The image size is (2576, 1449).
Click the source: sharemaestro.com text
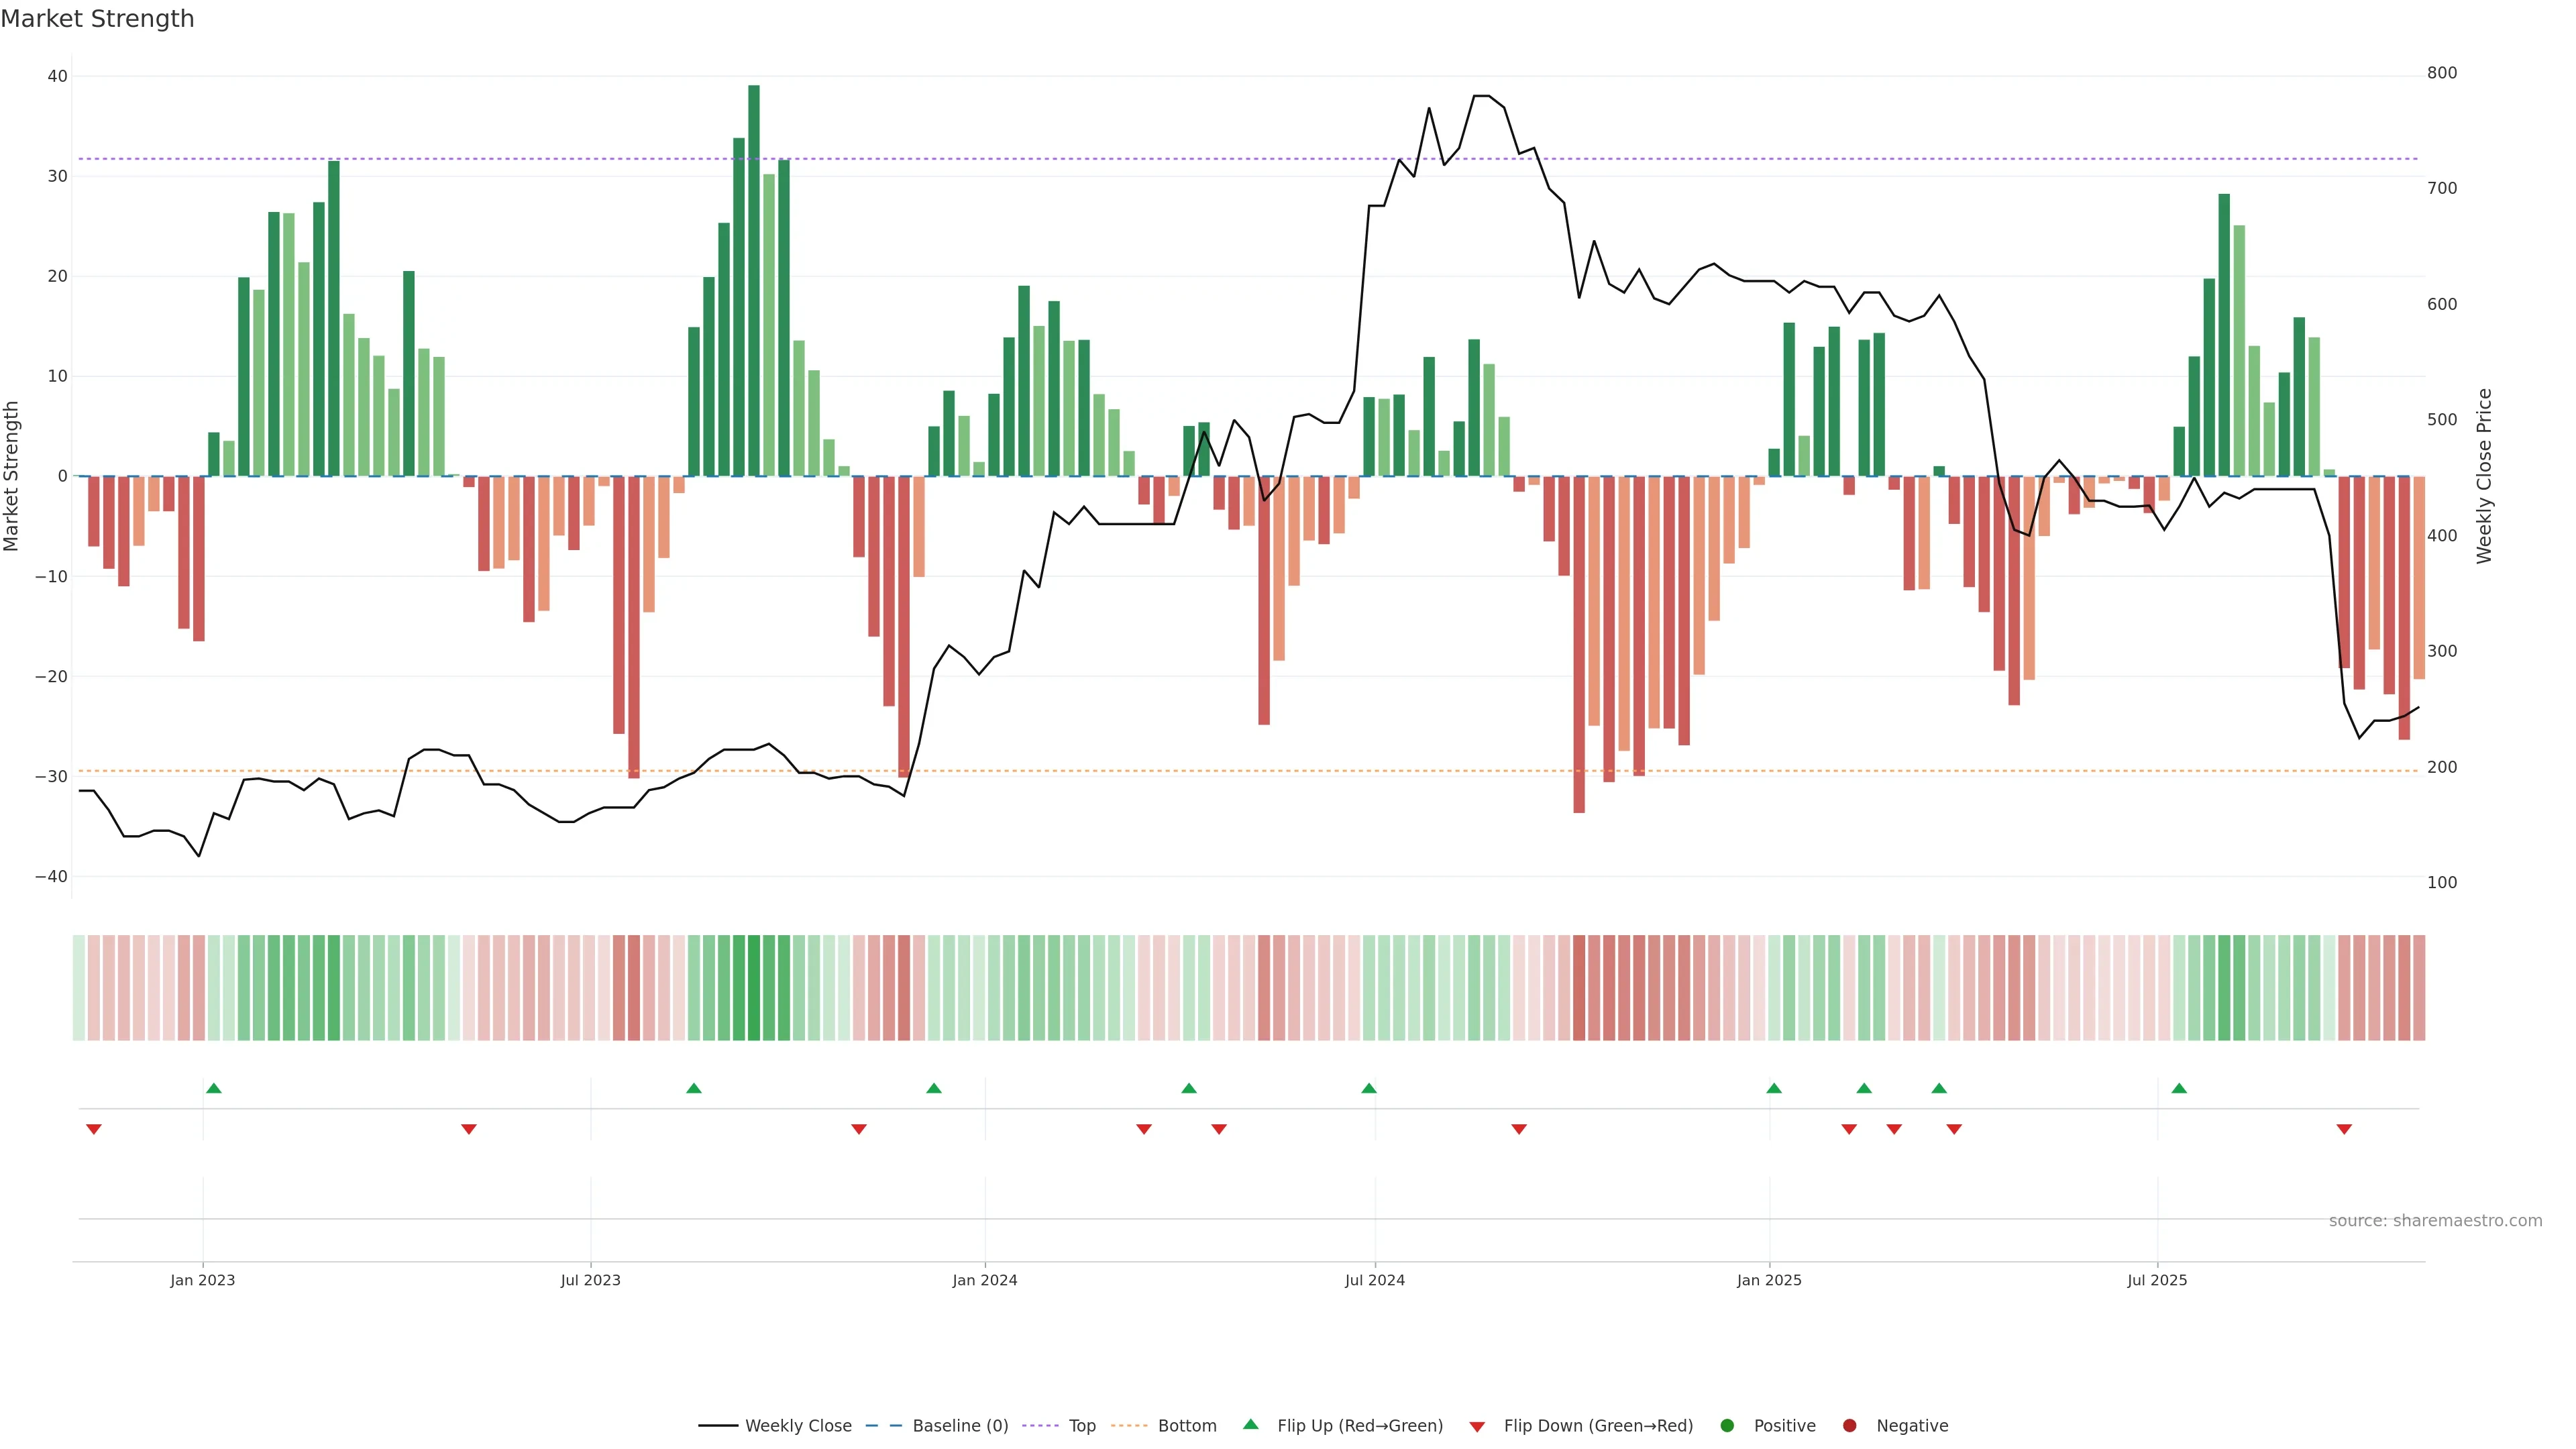2435,1221
